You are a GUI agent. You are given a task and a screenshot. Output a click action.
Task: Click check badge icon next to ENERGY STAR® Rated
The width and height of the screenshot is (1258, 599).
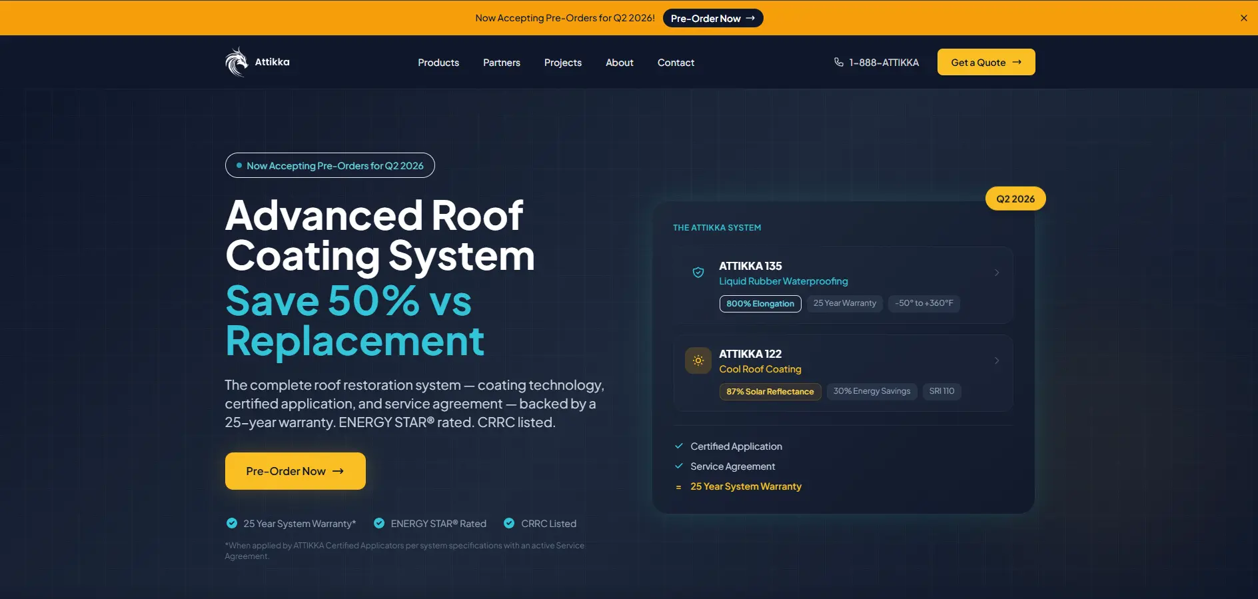click(379, 523)
